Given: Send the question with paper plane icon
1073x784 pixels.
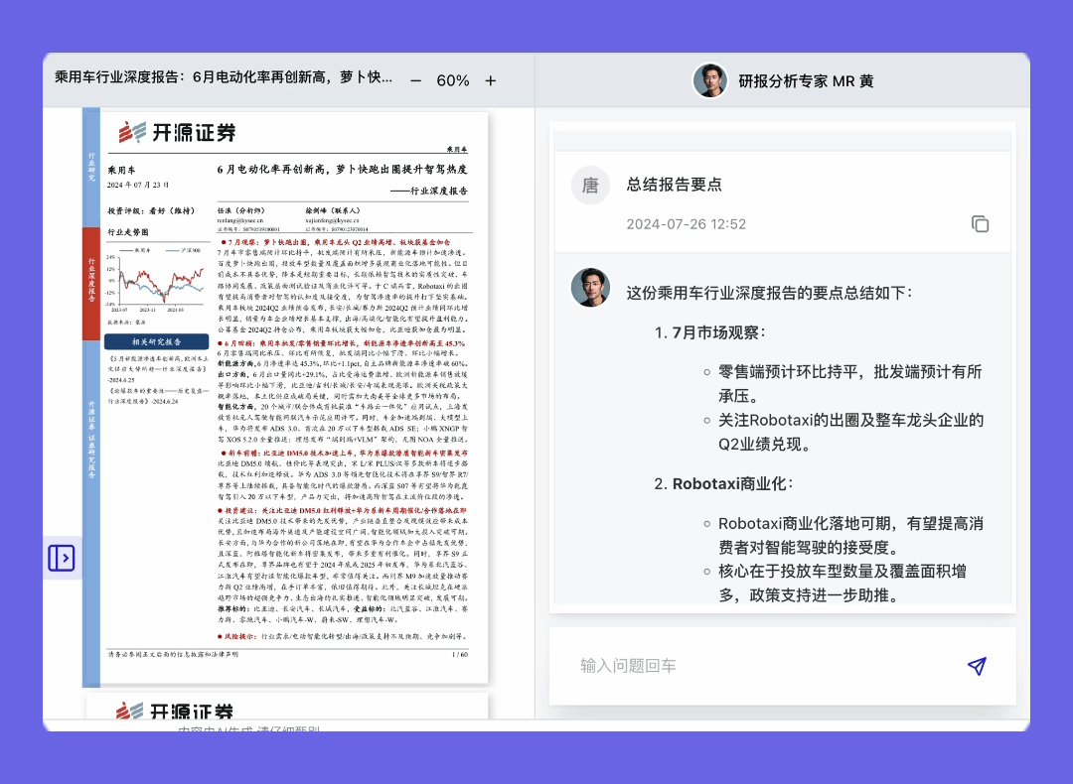Looking at the screenshot, I should click(x=978, y=666).
